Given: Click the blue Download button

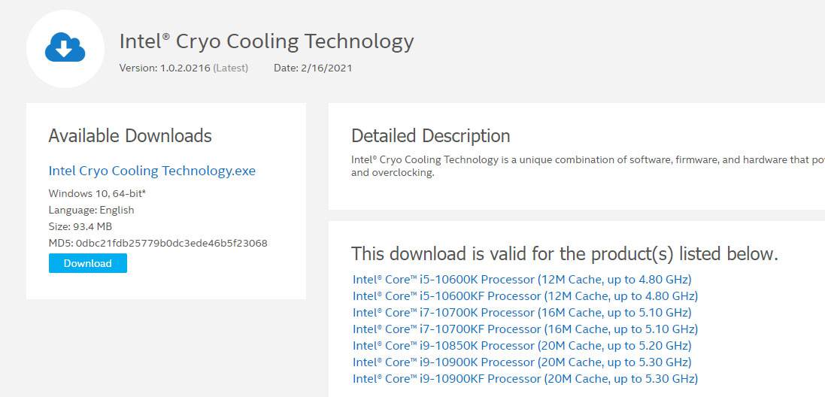Looking at the screenshot, I should [88, 263].
